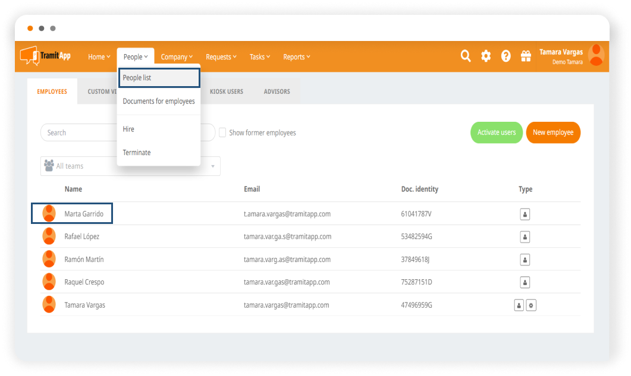
Task: Open the Reports dropdown menu
Action: pyautogui.click(x=297, y=57)
